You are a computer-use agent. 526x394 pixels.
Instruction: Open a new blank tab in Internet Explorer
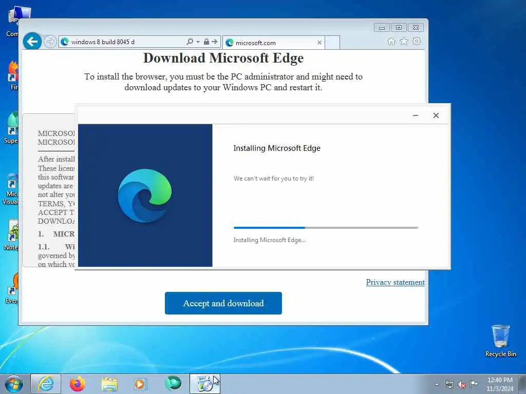coord(332,43)
